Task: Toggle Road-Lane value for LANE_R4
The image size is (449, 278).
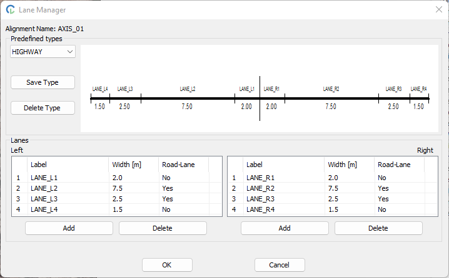Action: (x=399, y=209)
